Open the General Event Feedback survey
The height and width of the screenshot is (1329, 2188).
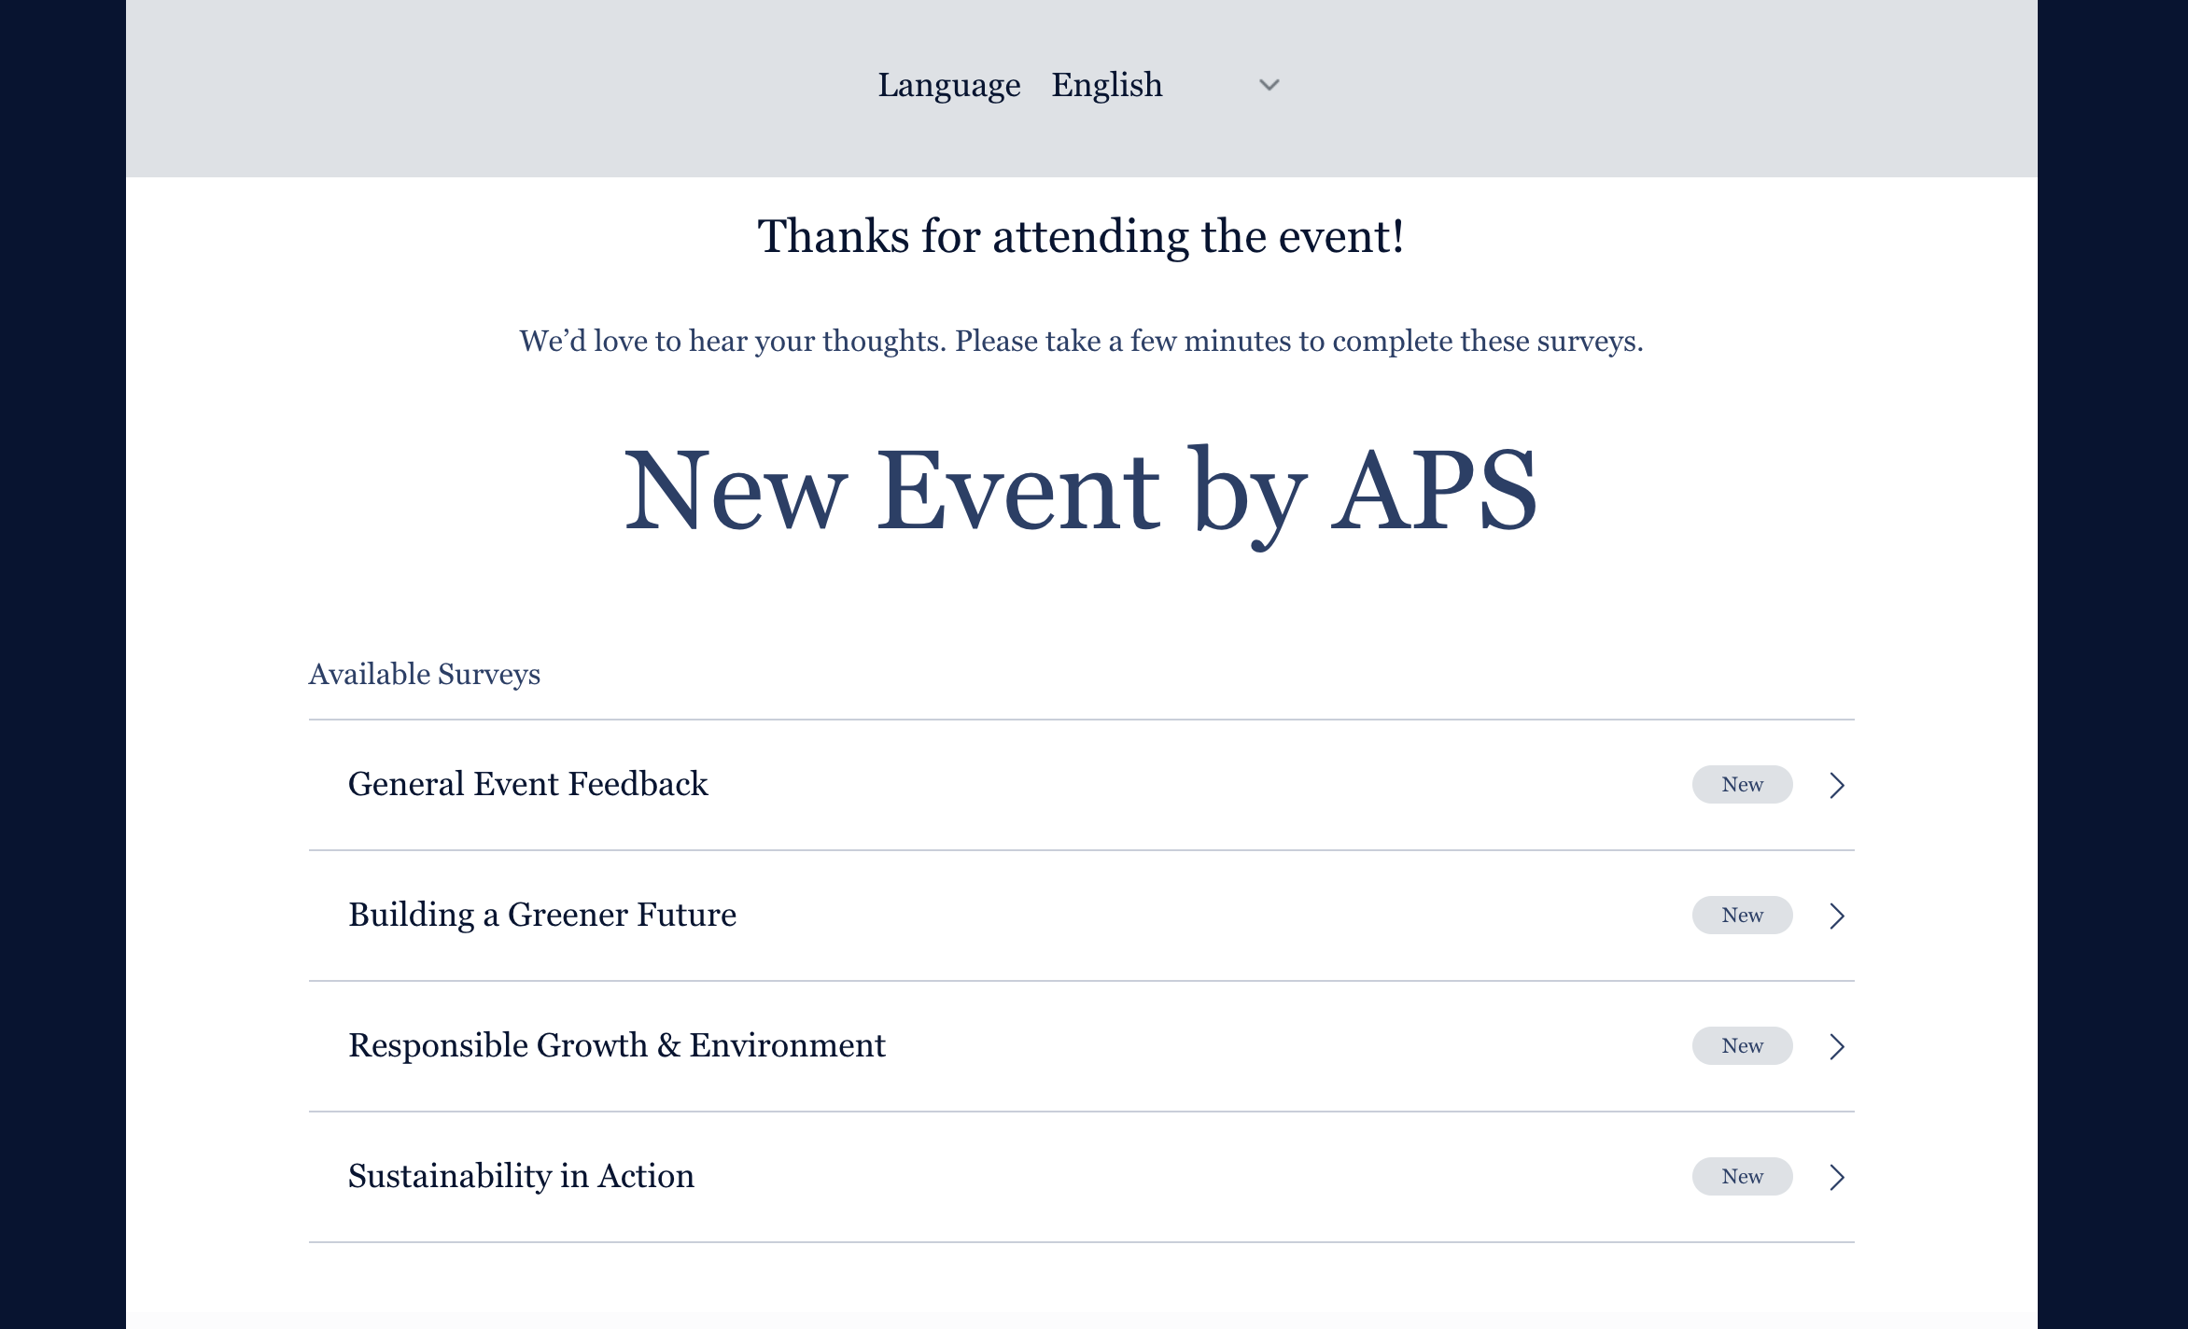tap(527, 784)
